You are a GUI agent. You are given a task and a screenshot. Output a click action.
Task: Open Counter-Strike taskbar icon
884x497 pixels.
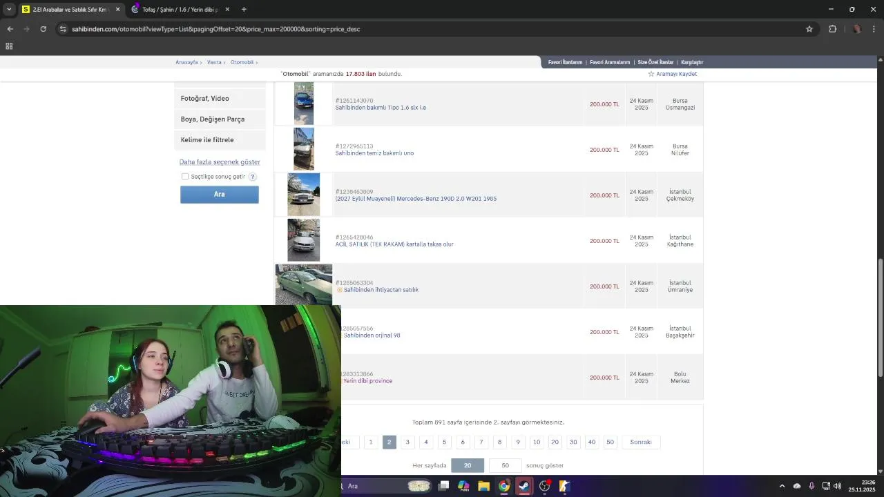click(564, 486)
